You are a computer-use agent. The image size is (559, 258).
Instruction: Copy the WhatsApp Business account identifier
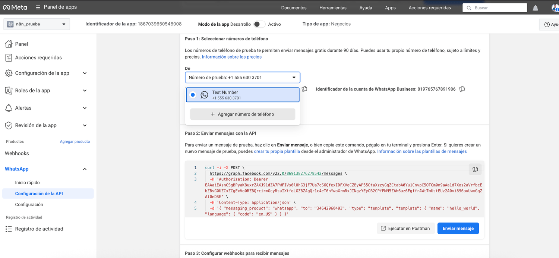click(462, 89)
